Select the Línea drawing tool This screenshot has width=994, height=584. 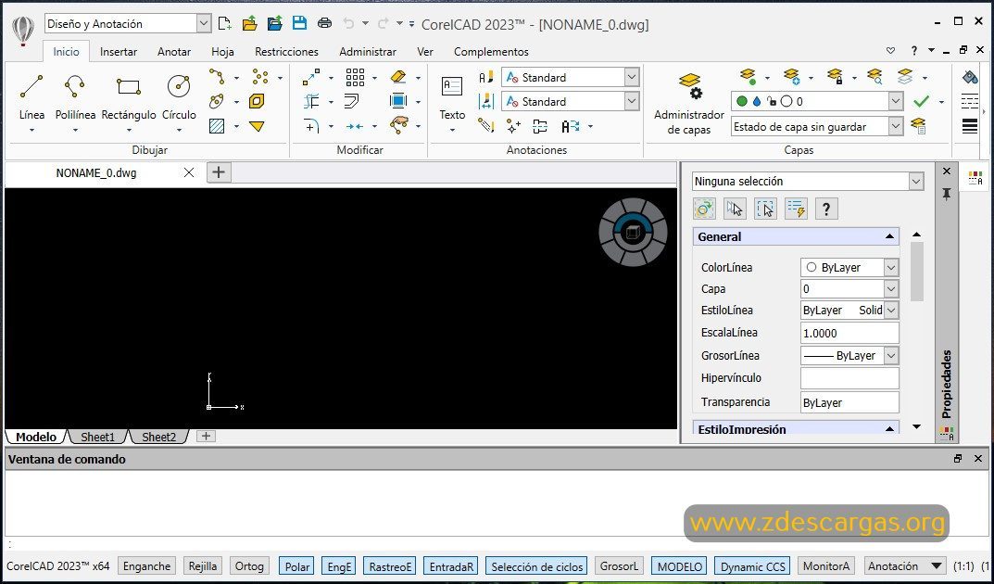pyautogui.click(x=31, y=96)
